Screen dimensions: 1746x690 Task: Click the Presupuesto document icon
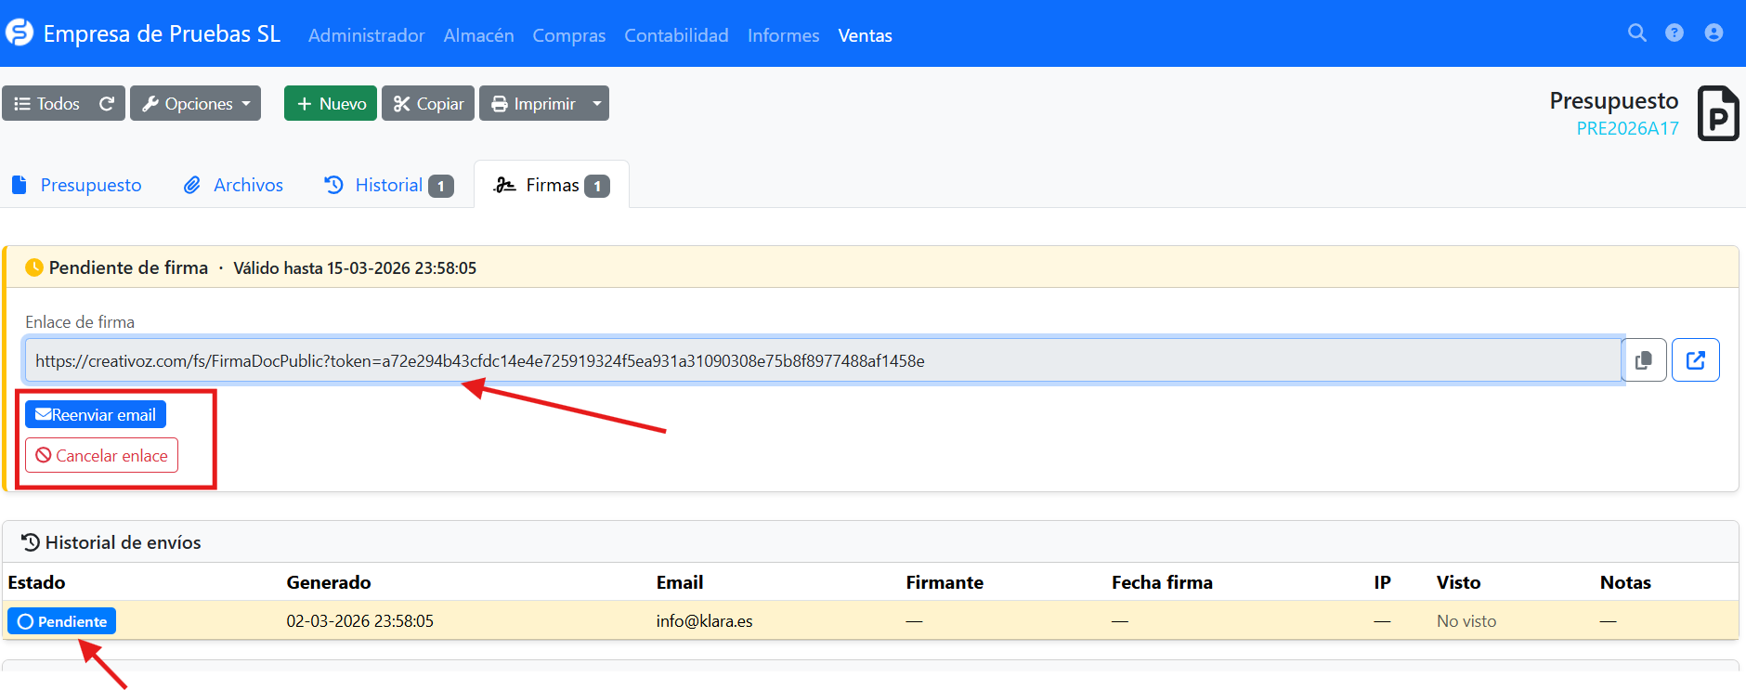click(x=1717, y=113)
